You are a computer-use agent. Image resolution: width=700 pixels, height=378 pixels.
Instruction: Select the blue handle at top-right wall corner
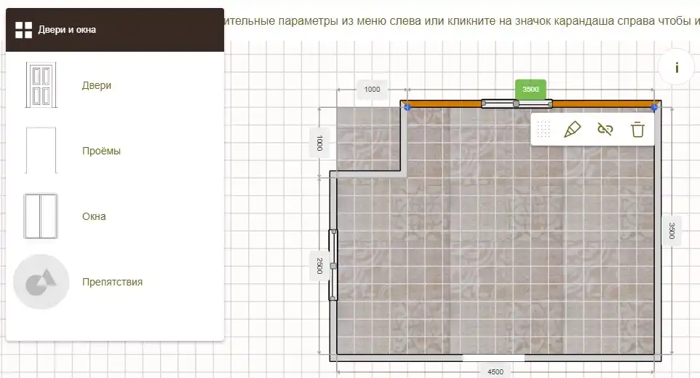click(x=654, y=108)
